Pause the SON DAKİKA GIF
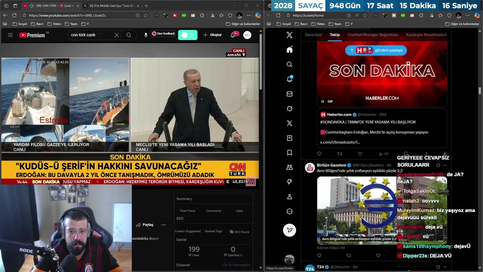The image size is (483, 272). point(323,101)
